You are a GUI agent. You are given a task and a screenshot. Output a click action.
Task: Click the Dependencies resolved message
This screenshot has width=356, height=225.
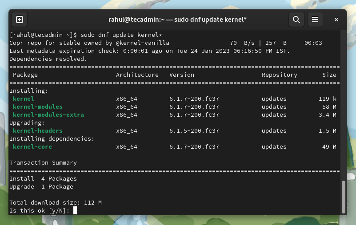coord(48,59)
